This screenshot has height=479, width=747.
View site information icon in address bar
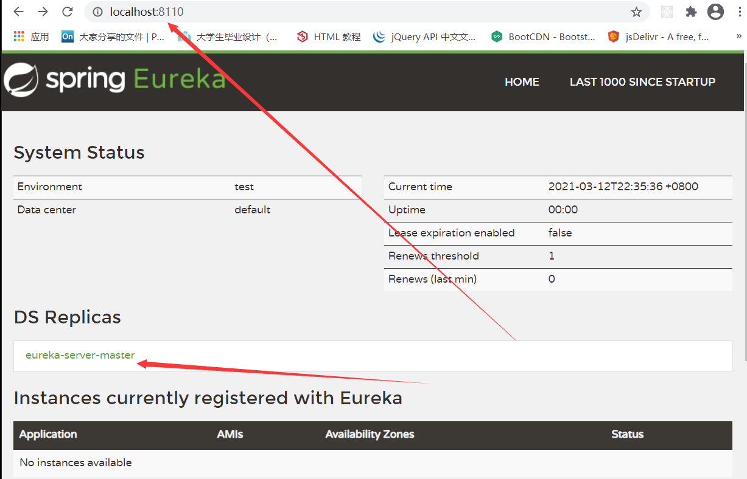97,12
